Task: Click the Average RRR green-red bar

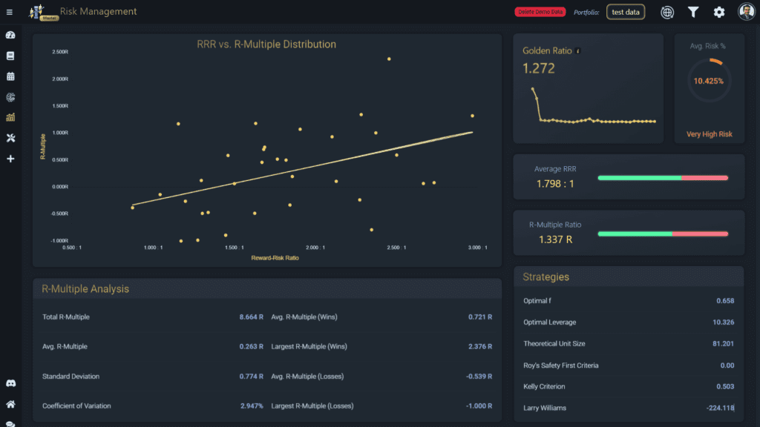Action: click(x=663, y=178)
